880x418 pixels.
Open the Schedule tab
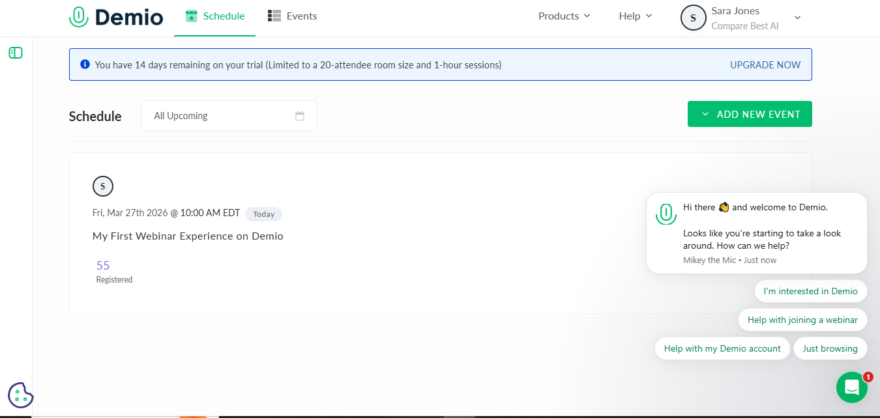(215, 16)
